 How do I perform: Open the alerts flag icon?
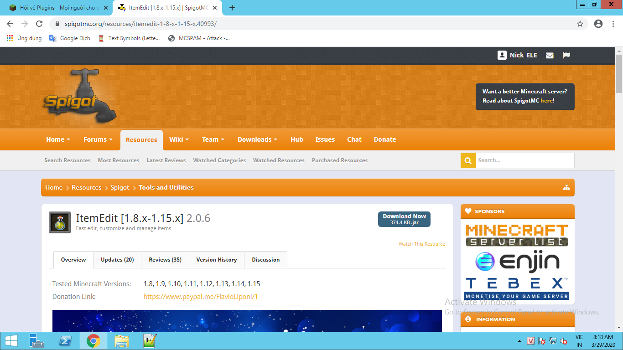tap(566, 55)
